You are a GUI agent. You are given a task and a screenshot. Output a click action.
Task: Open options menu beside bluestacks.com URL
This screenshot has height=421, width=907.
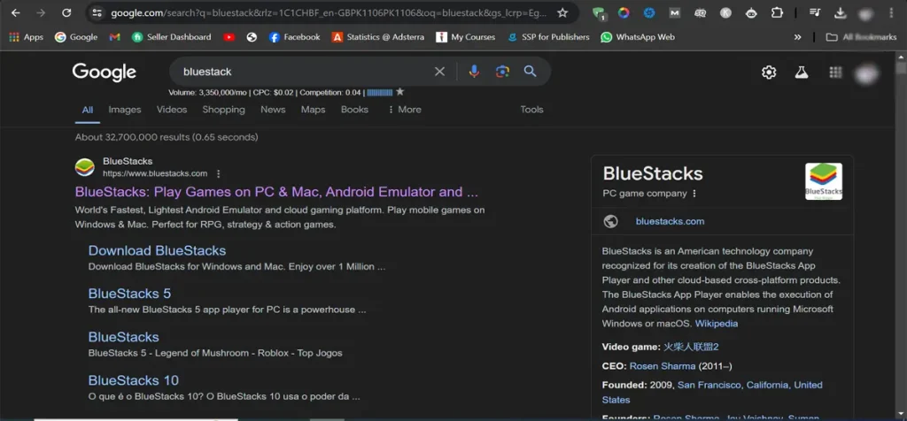tap(219, 174)
